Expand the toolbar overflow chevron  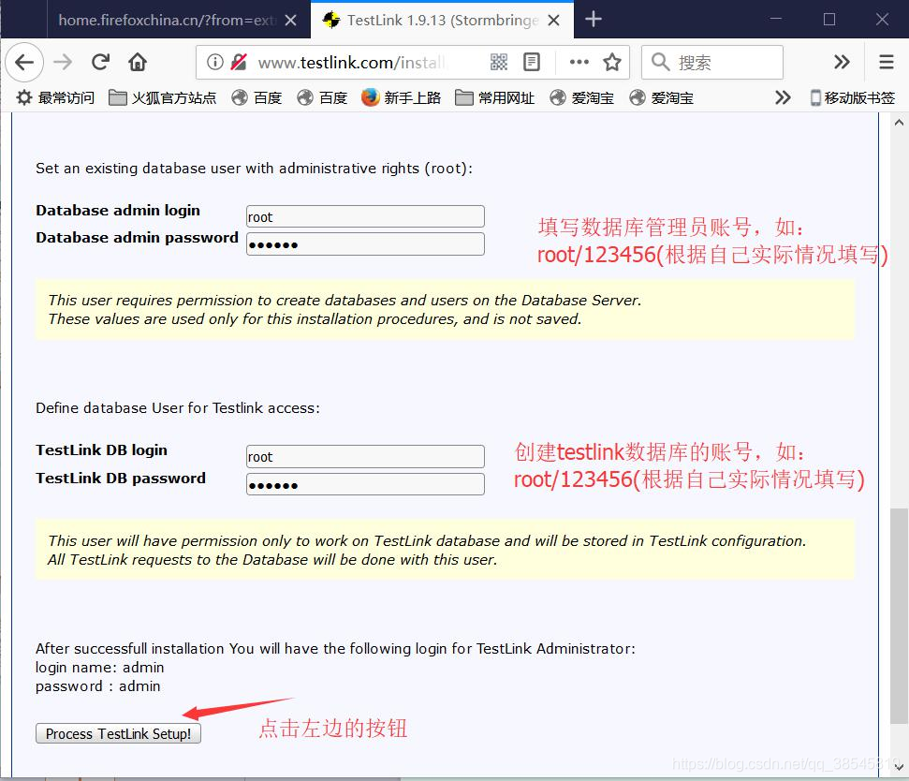point(842,62)
